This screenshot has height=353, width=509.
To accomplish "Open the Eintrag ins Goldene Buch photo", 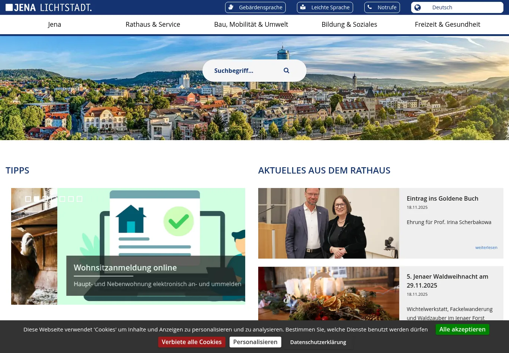I will pyautogui.click(x=329, y=223).
